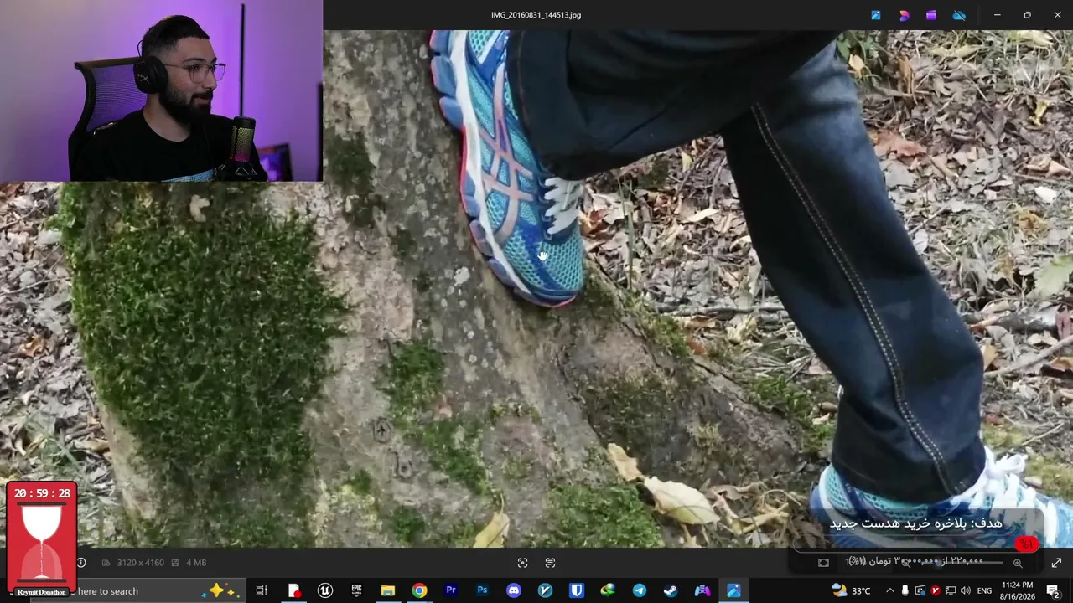Show file info with the info icon
The image size is (1073, 603).
81,563
